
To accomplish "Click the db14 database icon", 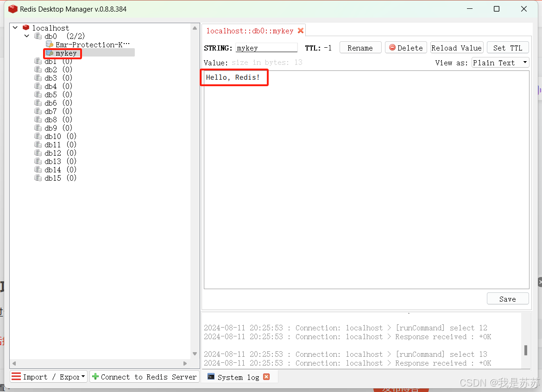I will coord(38,170).
